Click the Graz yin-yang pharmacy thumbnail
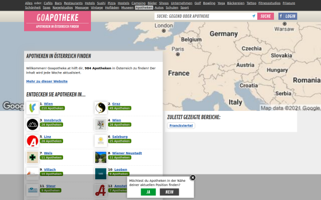This screenshot has height=200, width=321. pos(101,108)
